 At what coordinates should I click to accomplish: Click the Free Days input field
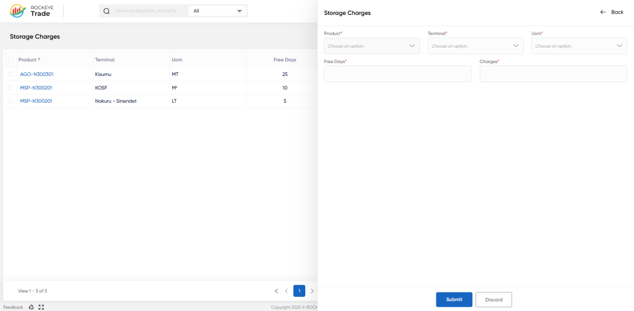pyautogui.click(x=397, y=74)
